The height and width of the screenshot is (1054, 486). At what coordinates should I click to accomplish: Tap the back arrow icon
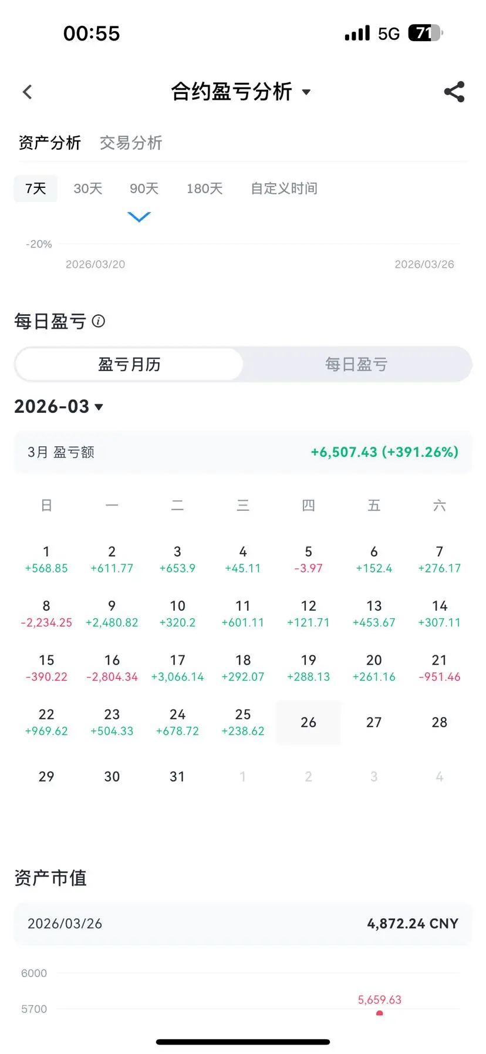[27, 92]
